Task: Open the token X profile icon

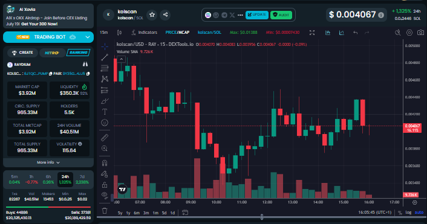Action: pos(232,15)
